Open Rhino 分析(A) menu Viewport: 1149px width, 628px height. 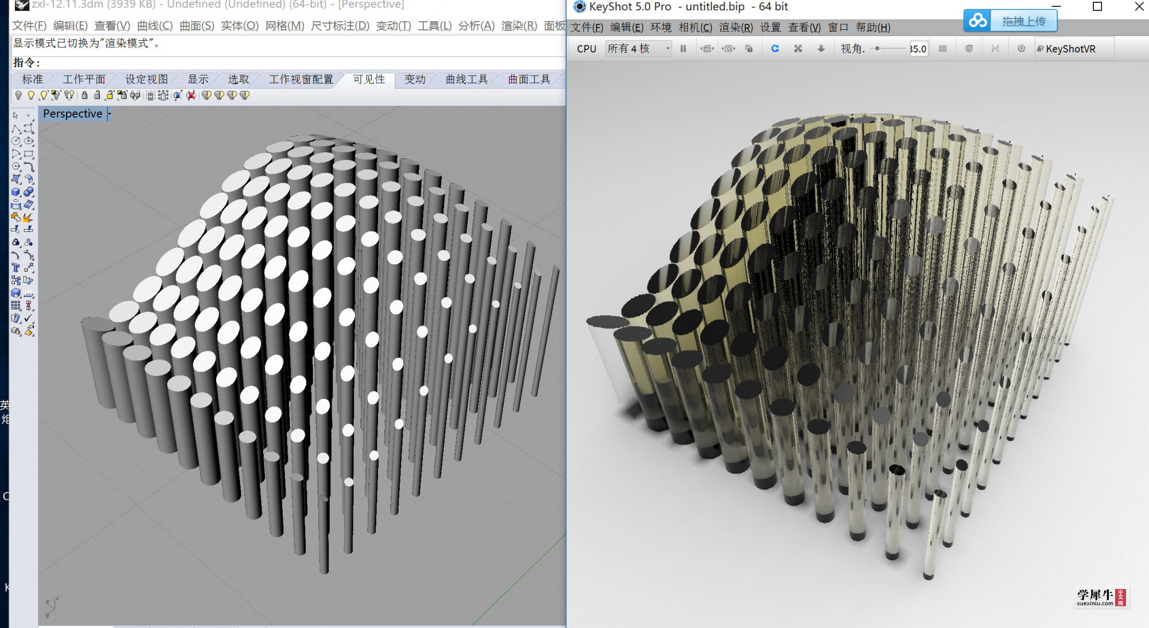476,26
